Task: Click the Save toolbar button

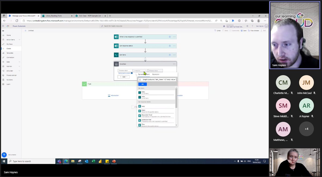Action: [x=244, y=31]
